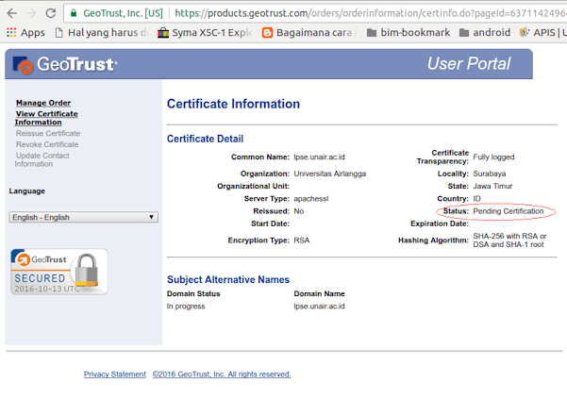The height and width of the screenshot is (397, 567).
Task: Expand the English language dropdown
Action: coord(83,217)
